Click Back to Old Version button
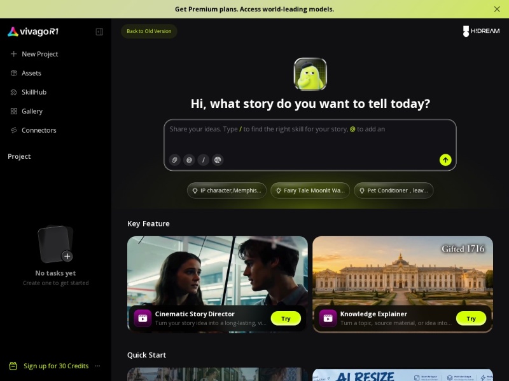509x381 pixels. 149,31
